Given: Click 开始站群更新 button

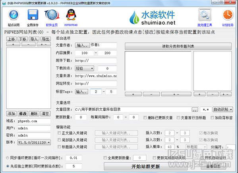Looking at the screenshot, I should point(145,167).
